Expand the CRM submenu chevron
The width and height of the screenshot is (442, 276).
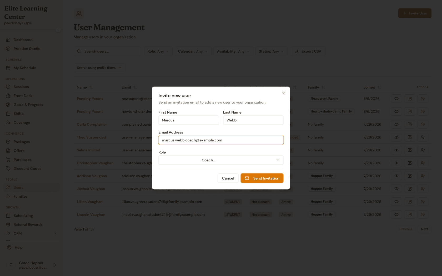55,233
